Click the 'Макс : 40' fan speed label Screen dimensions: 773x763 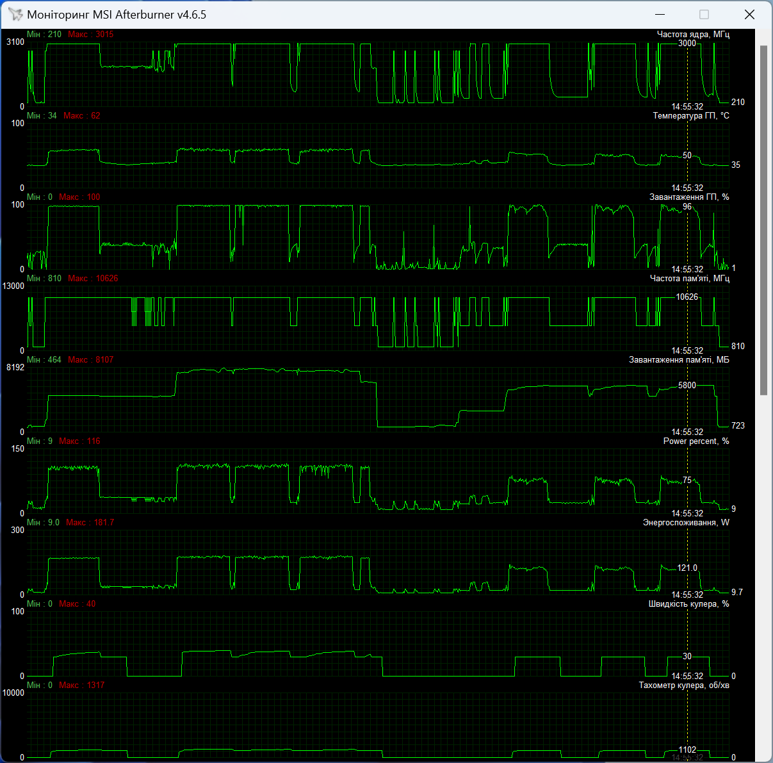(x=77, y=604)
